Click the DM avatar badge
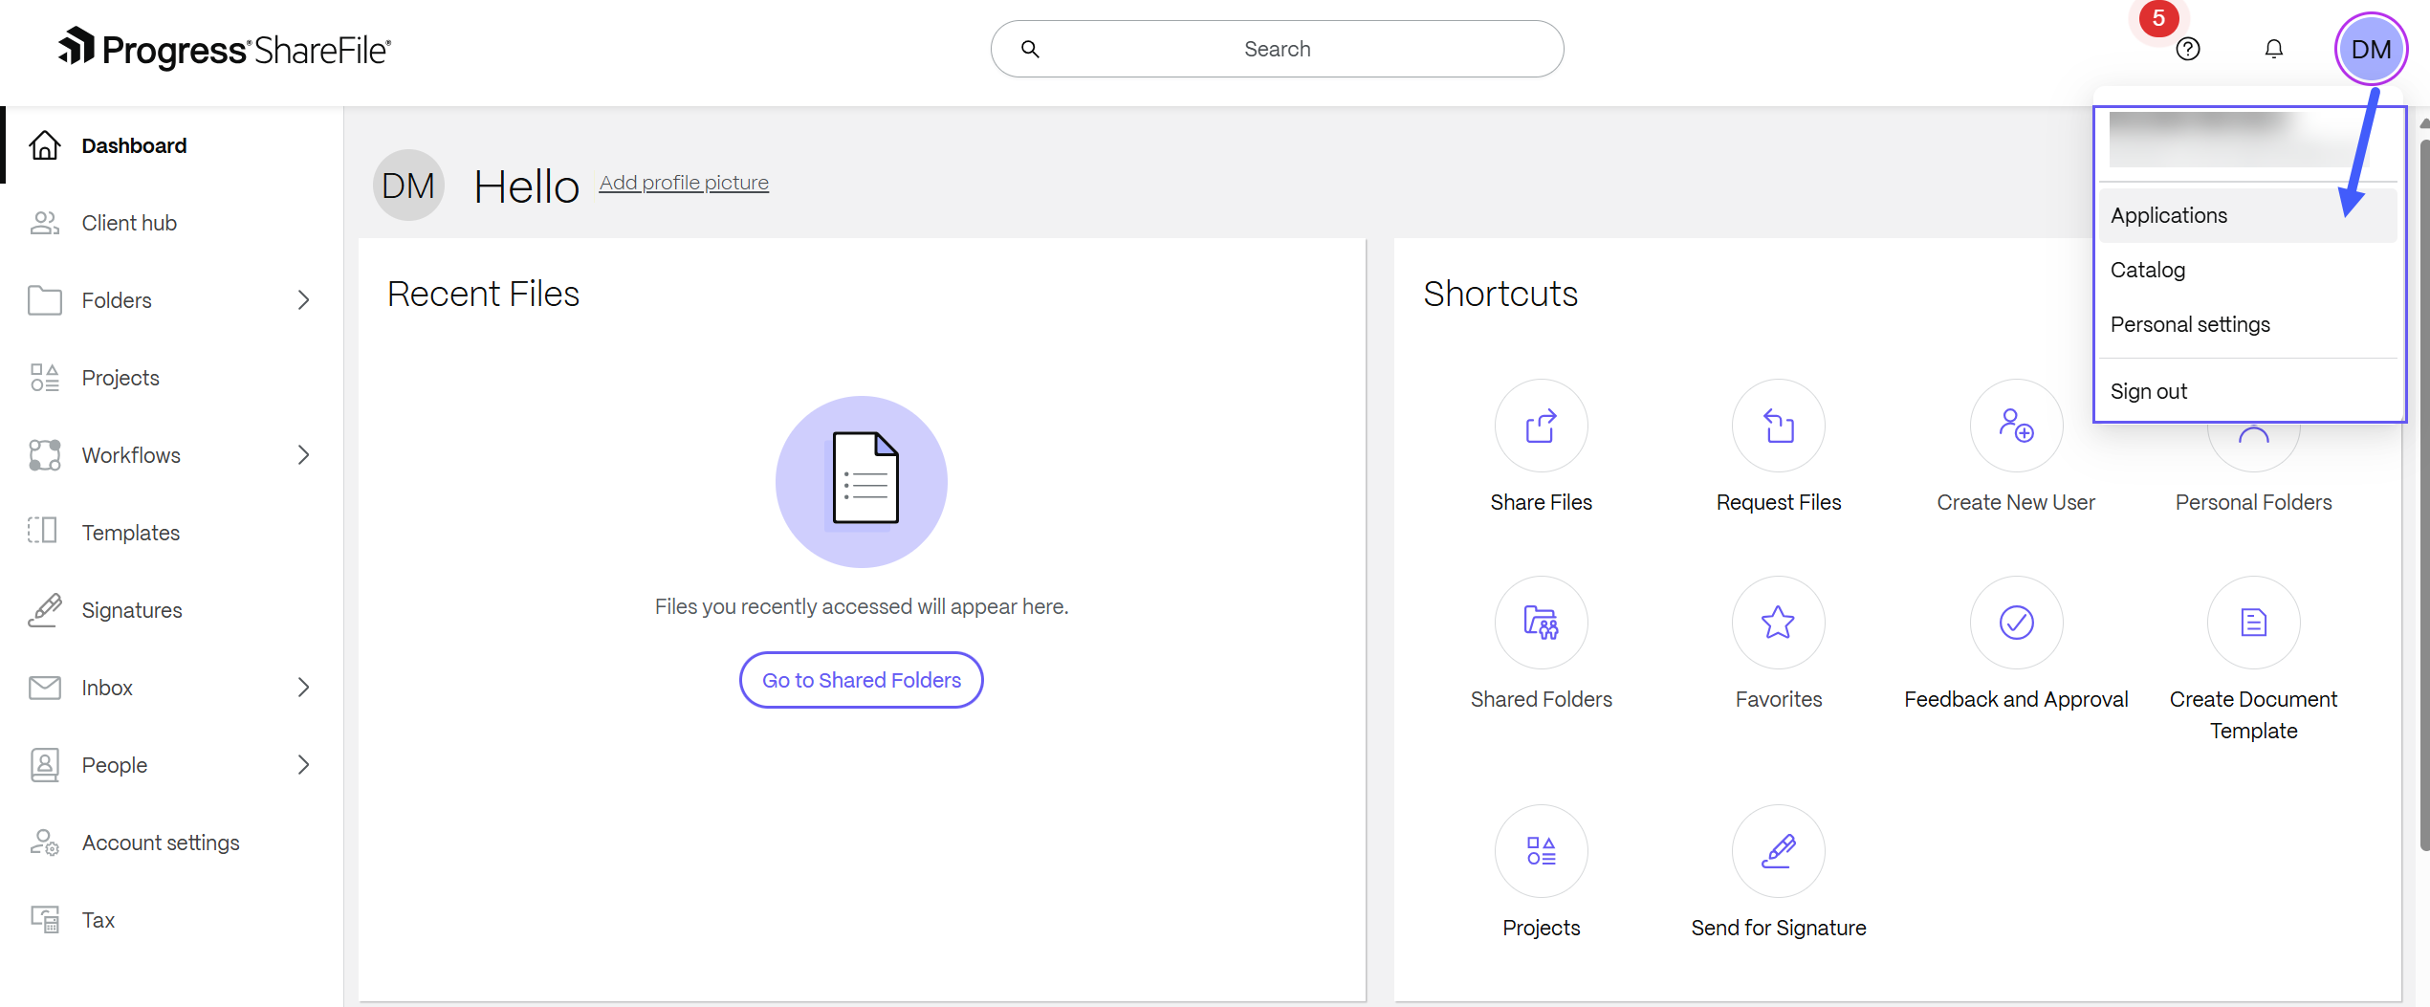Screen dimensions: 2430x1007 click(x=2371, y=48)
